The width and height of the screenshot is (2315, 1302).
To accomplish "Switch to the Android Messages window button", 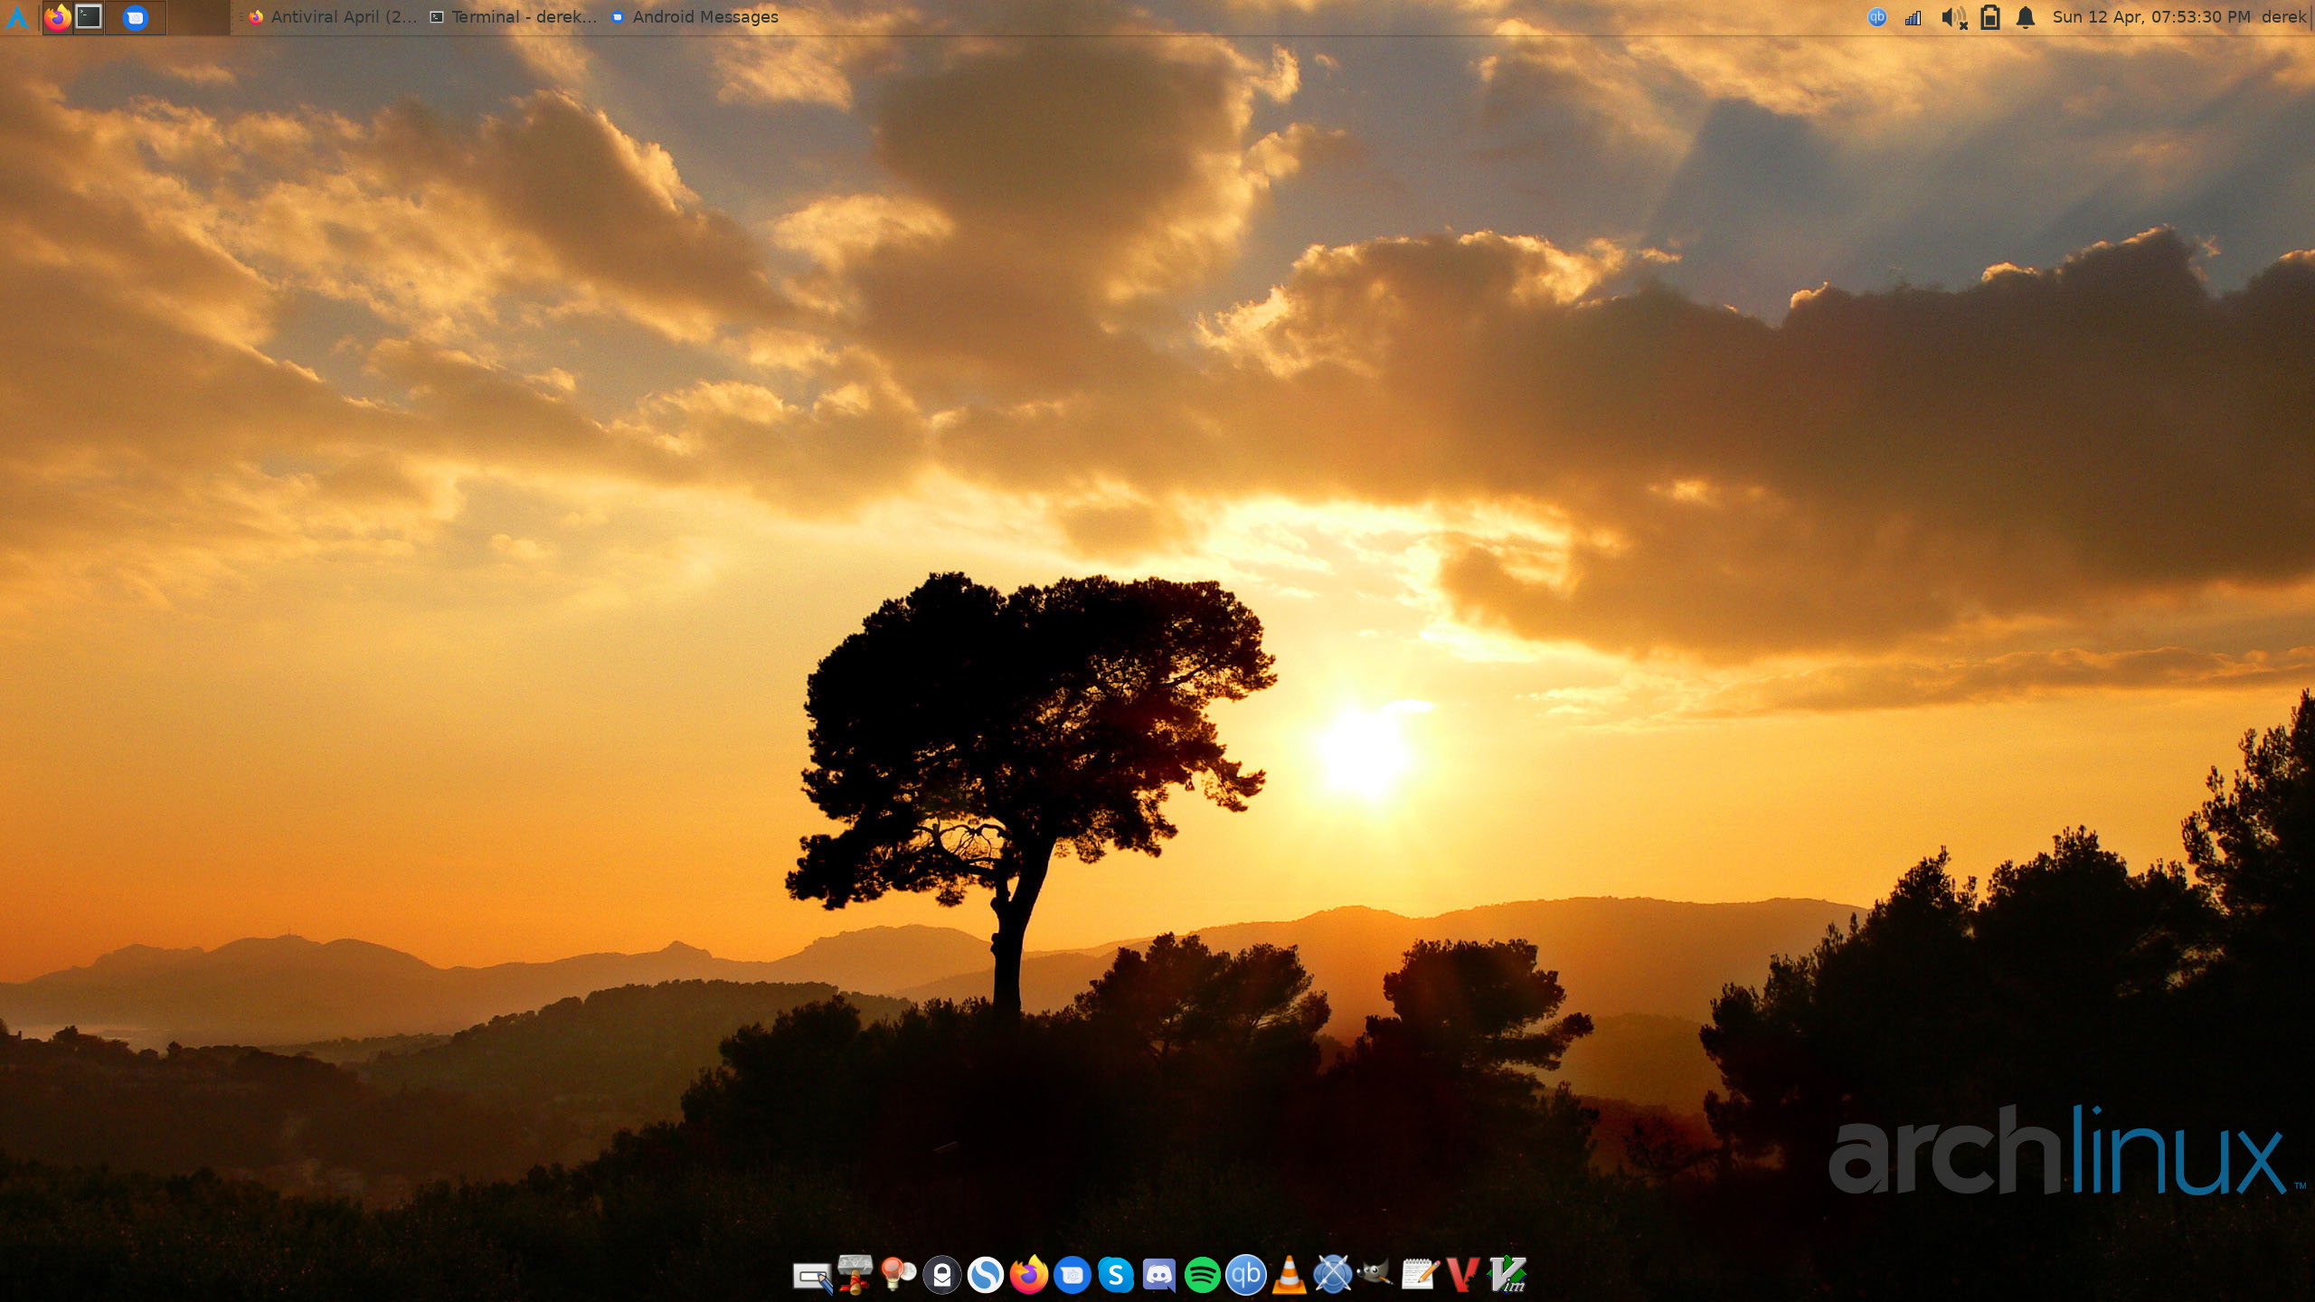I will point(694,16).
